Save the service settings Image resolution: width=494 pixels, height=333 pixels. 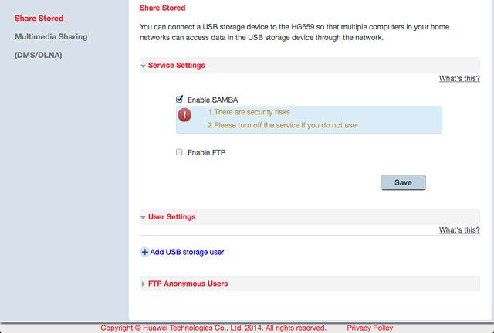(x=403, y=182)
